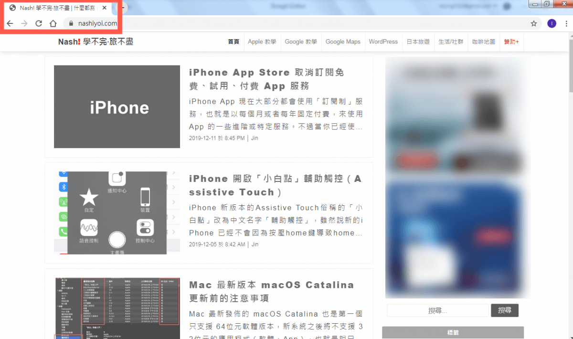The height and width of the screenshot is (339, 573).
Task: Open the 首頁 menu item
Action: (x=233, y=42)
